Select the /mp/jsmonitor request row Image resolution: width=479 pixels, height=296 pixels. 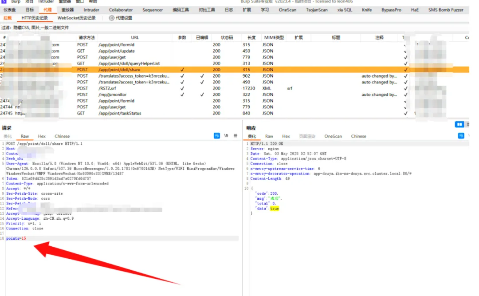(235, 95)
